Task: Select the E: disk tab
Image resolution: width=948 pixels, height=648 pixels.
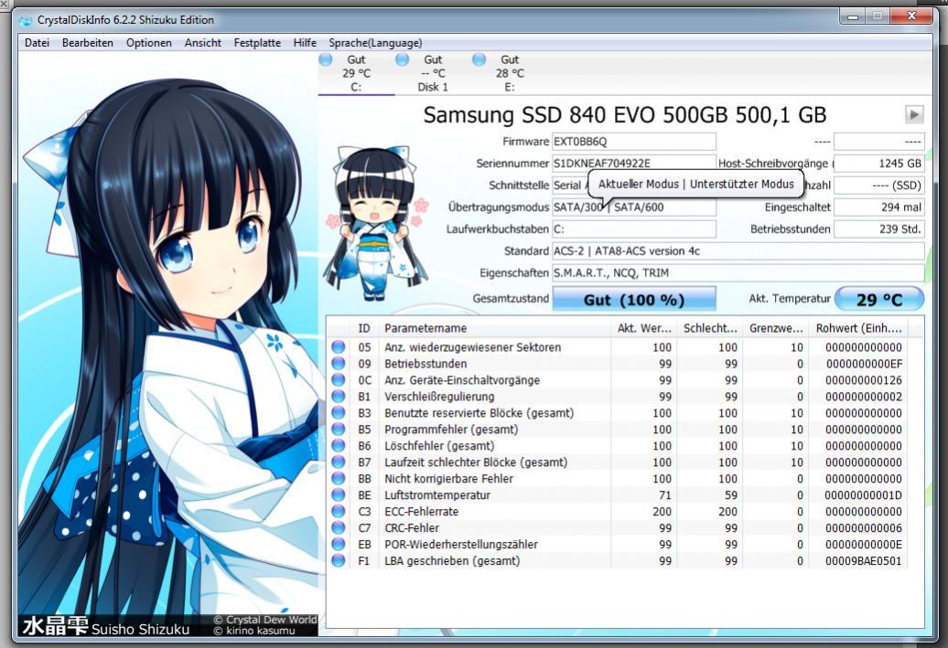Action: click(510, 74)
